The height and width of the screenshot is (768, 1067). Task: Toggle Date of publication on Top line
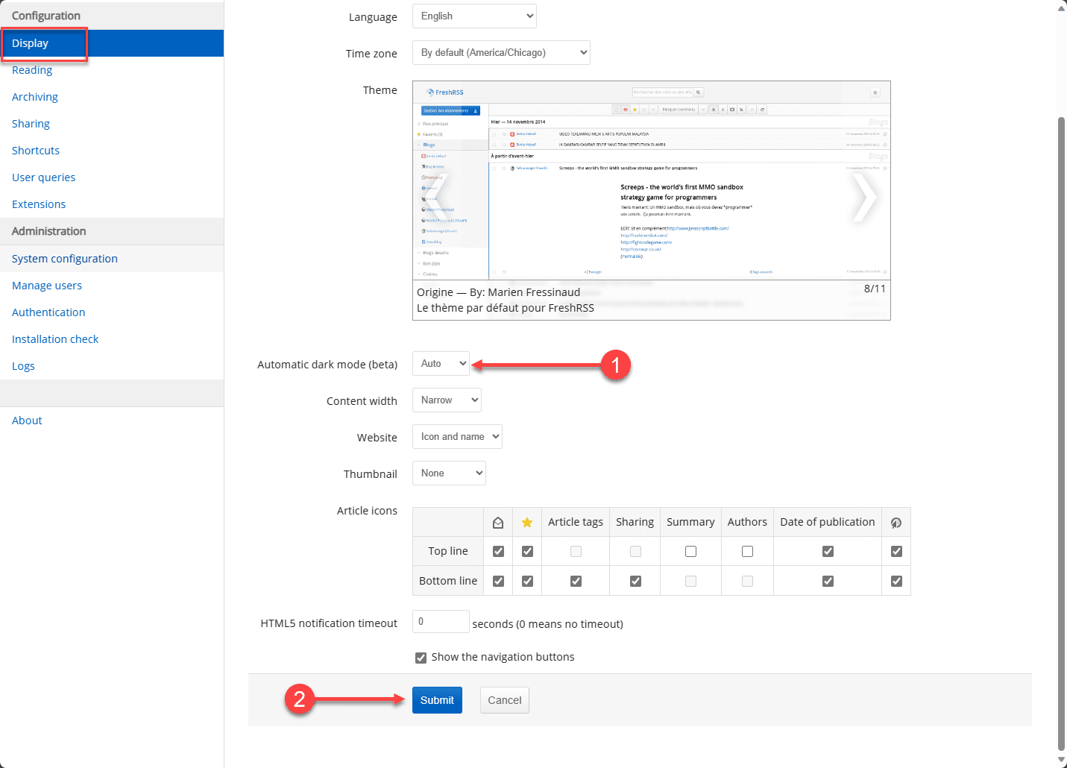click(828, 552)
